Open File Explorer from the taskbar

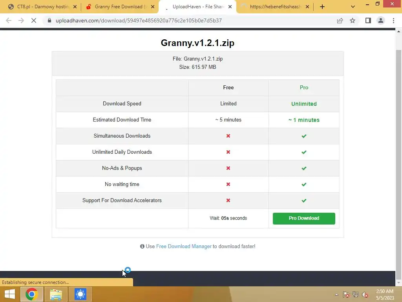pos(56,294)
